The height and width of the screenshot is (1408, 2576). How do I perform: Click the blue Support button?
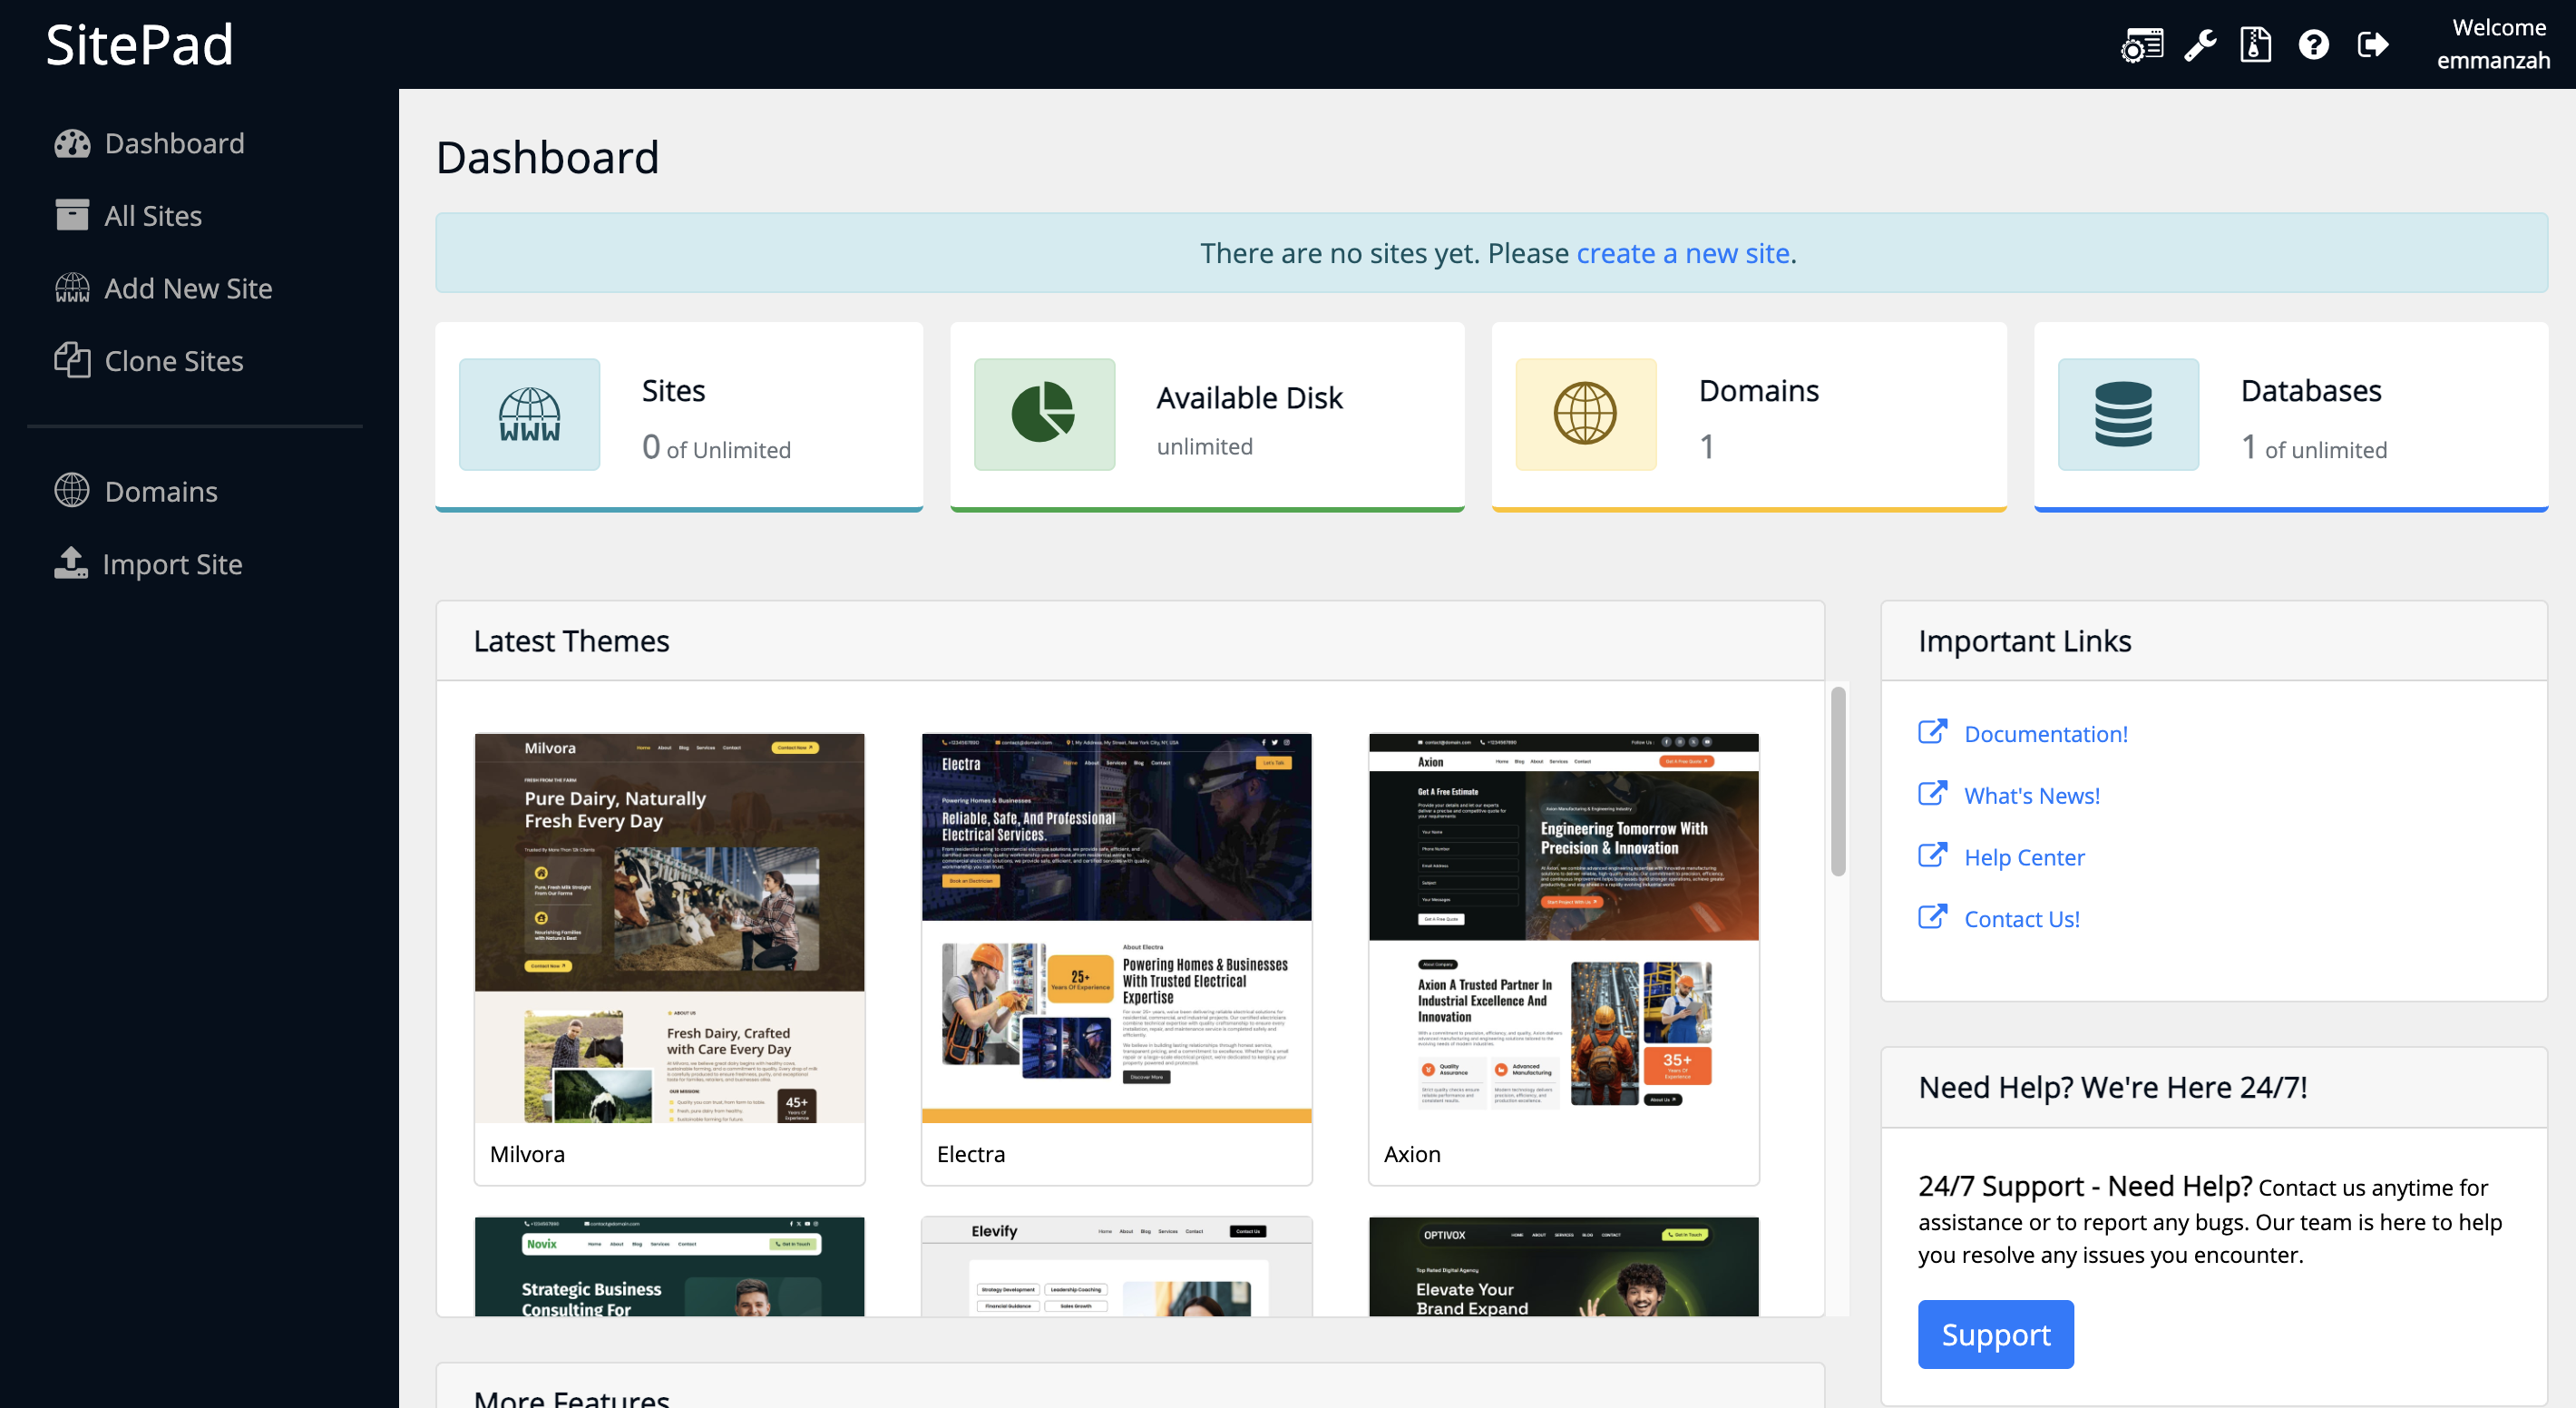[1995, 1334]
